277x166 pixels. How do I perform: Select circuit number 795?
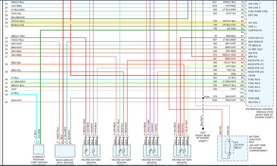point(215,29)
